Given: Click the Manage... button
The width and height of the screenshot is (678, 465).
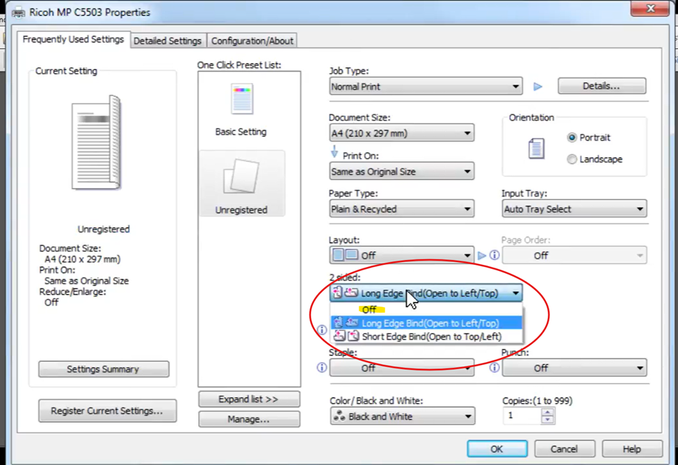Looking at the screenshot, I should tap(249, 419).
